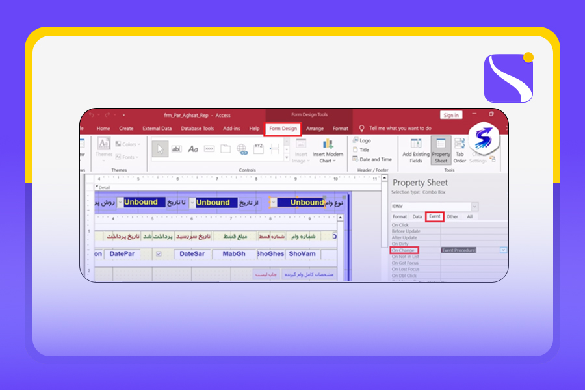Switch to the Format ribbon tab
This screenshot has height=390, width=585.
tap(341, 129)
